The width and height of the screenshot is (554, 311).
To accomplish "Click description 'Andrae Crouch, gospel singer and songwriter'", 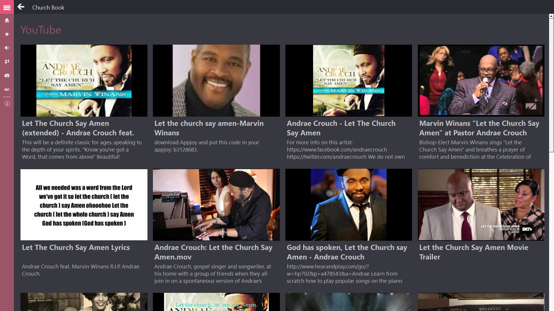I will point(213,274).
